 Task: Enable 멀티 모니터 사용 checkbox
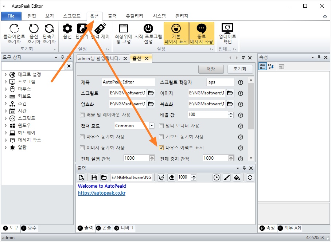point(161,126)
